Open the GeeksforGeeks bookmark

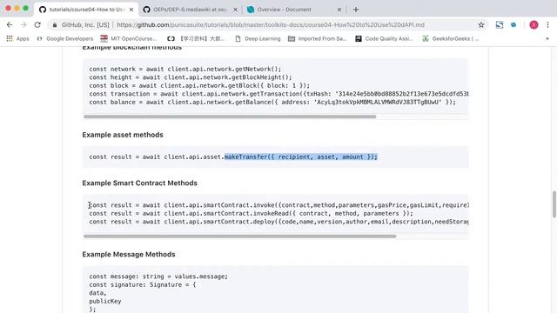[x=451, y=38]
